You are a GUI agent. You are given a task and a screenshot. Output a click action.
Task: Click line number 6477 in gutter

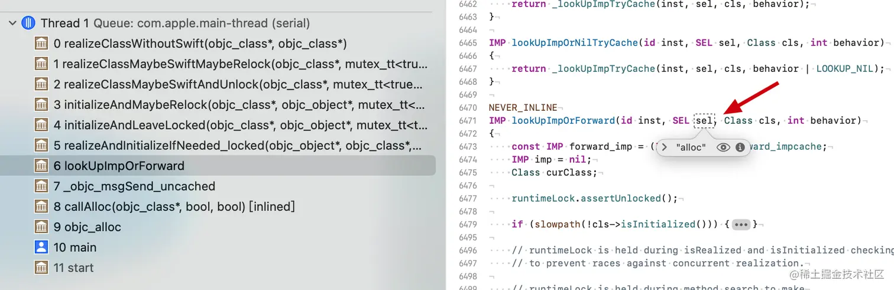pyautogui.click(x=468, y=198)
